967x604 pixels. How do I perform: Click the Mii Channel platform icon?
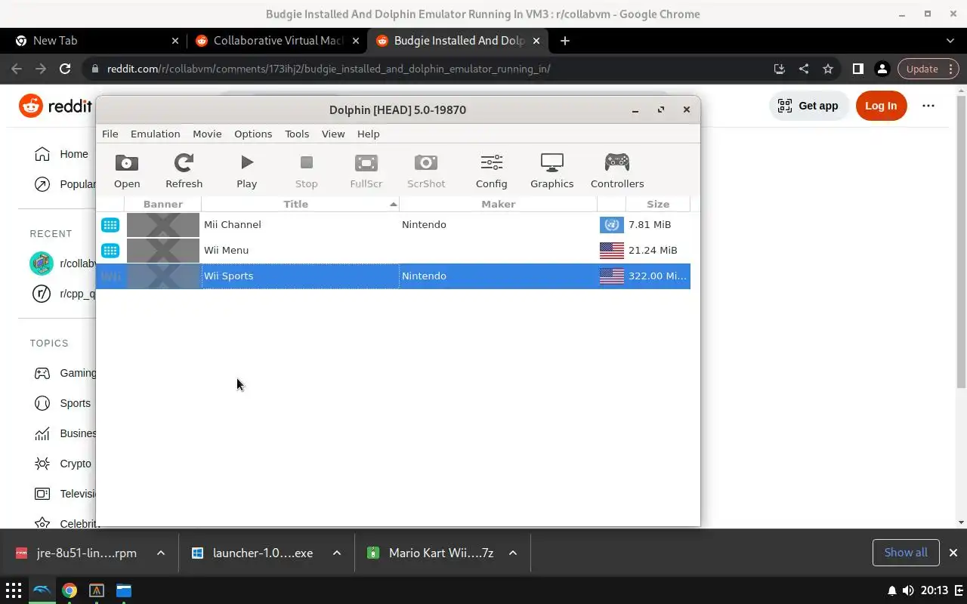tap(110, 224)
